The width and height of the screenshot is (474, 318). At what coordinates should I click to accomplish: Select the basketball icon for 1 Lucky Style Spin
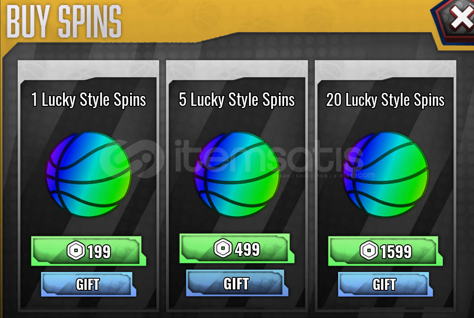tap(88, 174)
